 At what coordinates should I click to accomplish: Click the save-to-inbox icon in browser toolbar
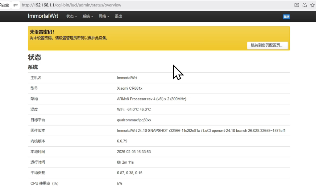click(305, 5)
